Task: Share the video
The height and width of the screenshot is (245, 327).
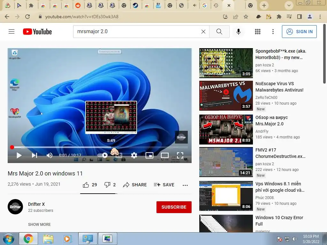Action: (135, 185)
